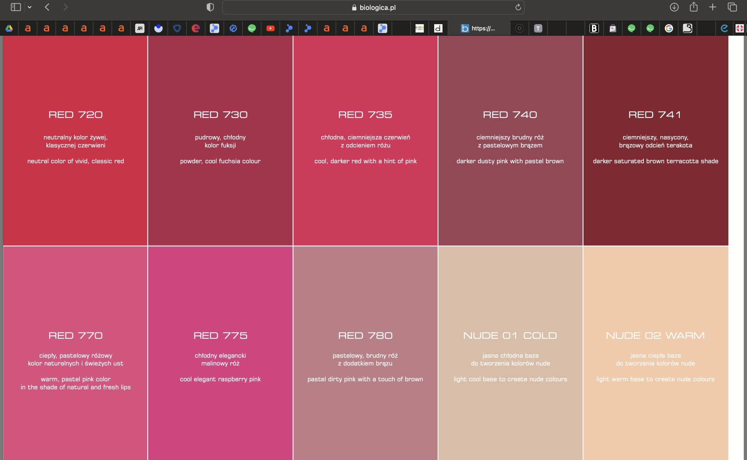Choose the NUDE 01 COLD swatch
The image size is (747, 460).
click(x=510, y=353)
